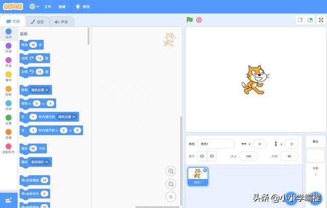Open the 文件 (File) menu
Viewport: 327px width, 208px height.
point(48,7)
